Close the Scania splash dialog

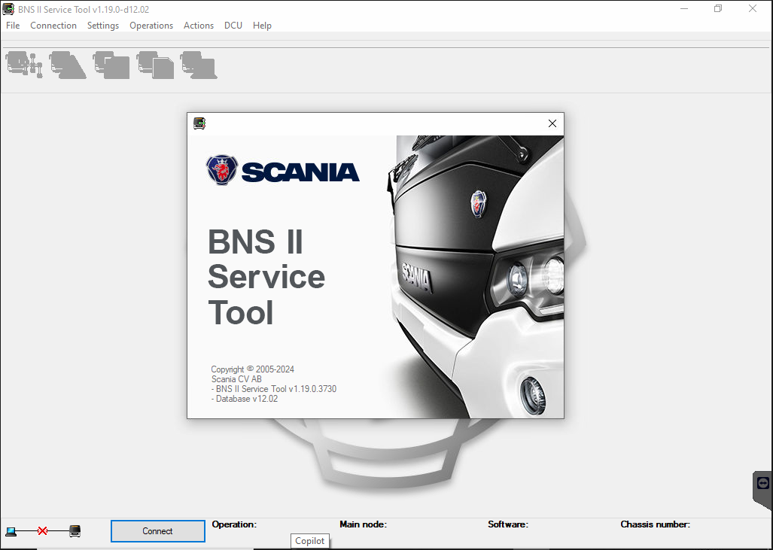(x=552, y=123)
